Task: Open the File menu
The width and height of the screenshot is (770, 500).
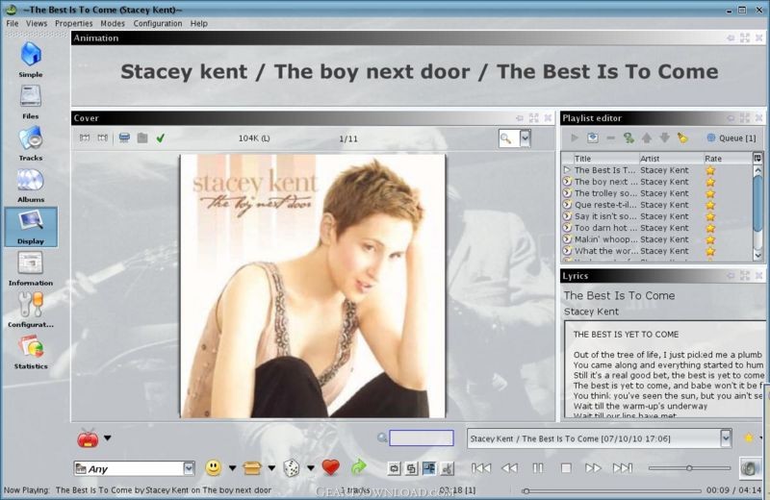Action: click(13, 23)
